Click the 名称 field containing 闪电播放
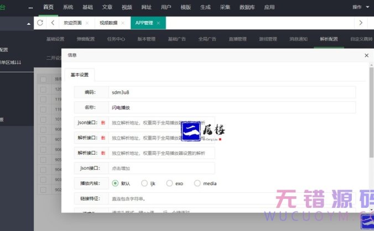This screenshot has width=374, height=231. point(232,107)
